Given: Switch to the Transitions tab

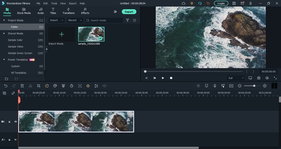Looking at the screenshot, I should click(68, 11).
